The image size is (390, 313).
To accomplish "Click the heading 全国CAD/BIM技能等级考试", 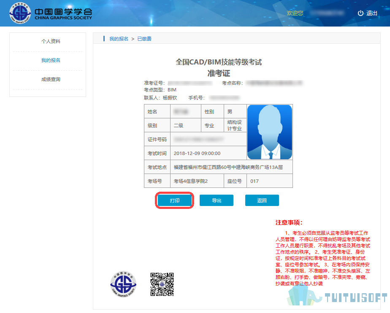I will (219, 62).
